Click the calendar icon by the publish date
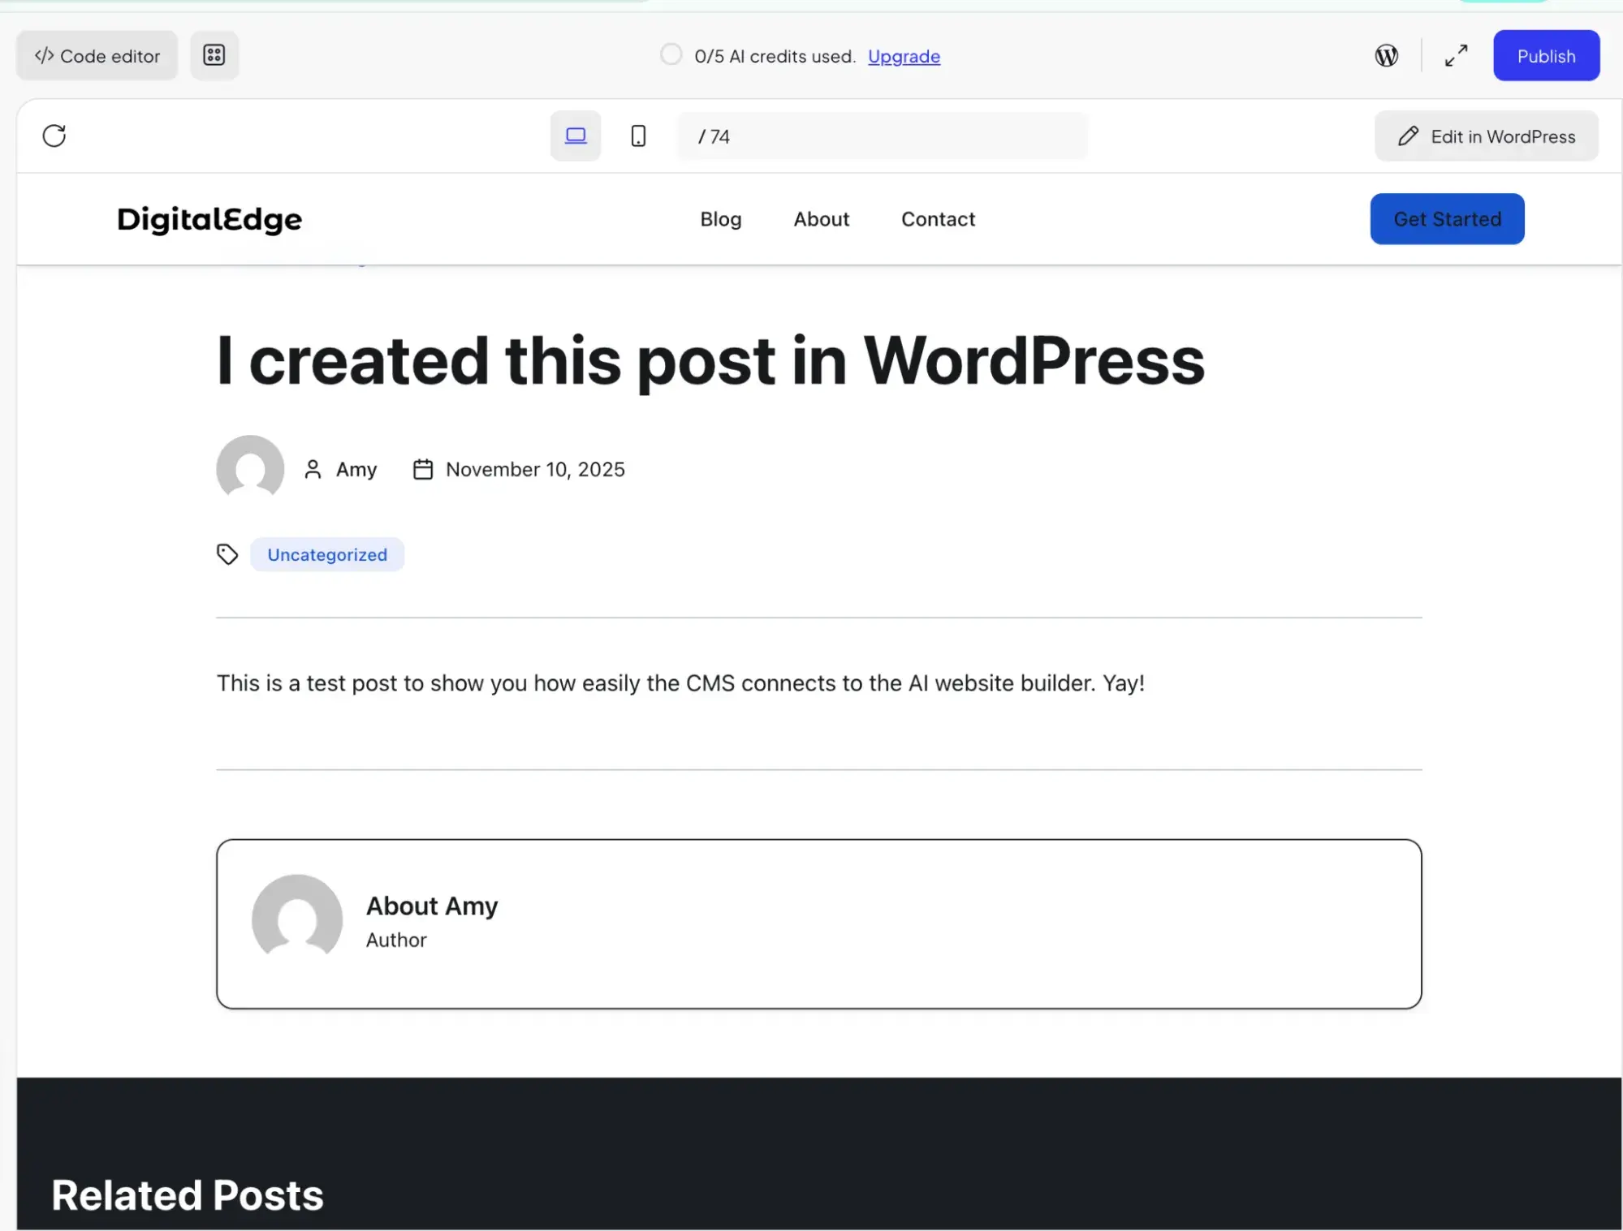Viewport: 1623px width, 1231px height. click(x=423, y=469)
